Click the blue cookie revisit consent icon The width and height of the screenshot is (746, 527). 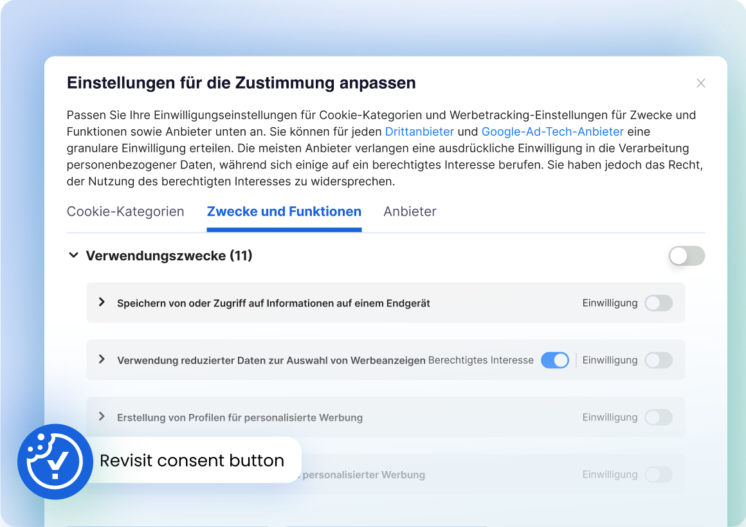click(55, 461)
